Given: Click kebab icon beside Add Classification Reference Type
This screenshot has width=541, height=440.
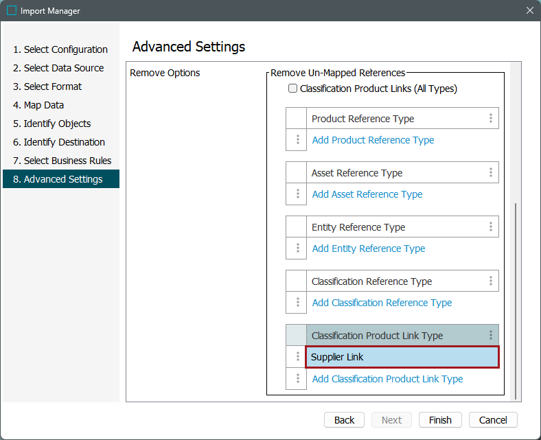Looking at the screenshot, I should (297, 303).
